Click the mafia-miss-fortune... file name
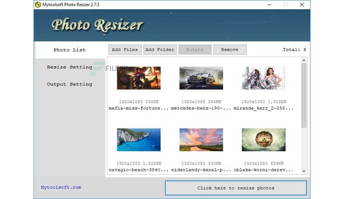The height and width of the screenshot is (199, 344). click(x=139, y=108)
